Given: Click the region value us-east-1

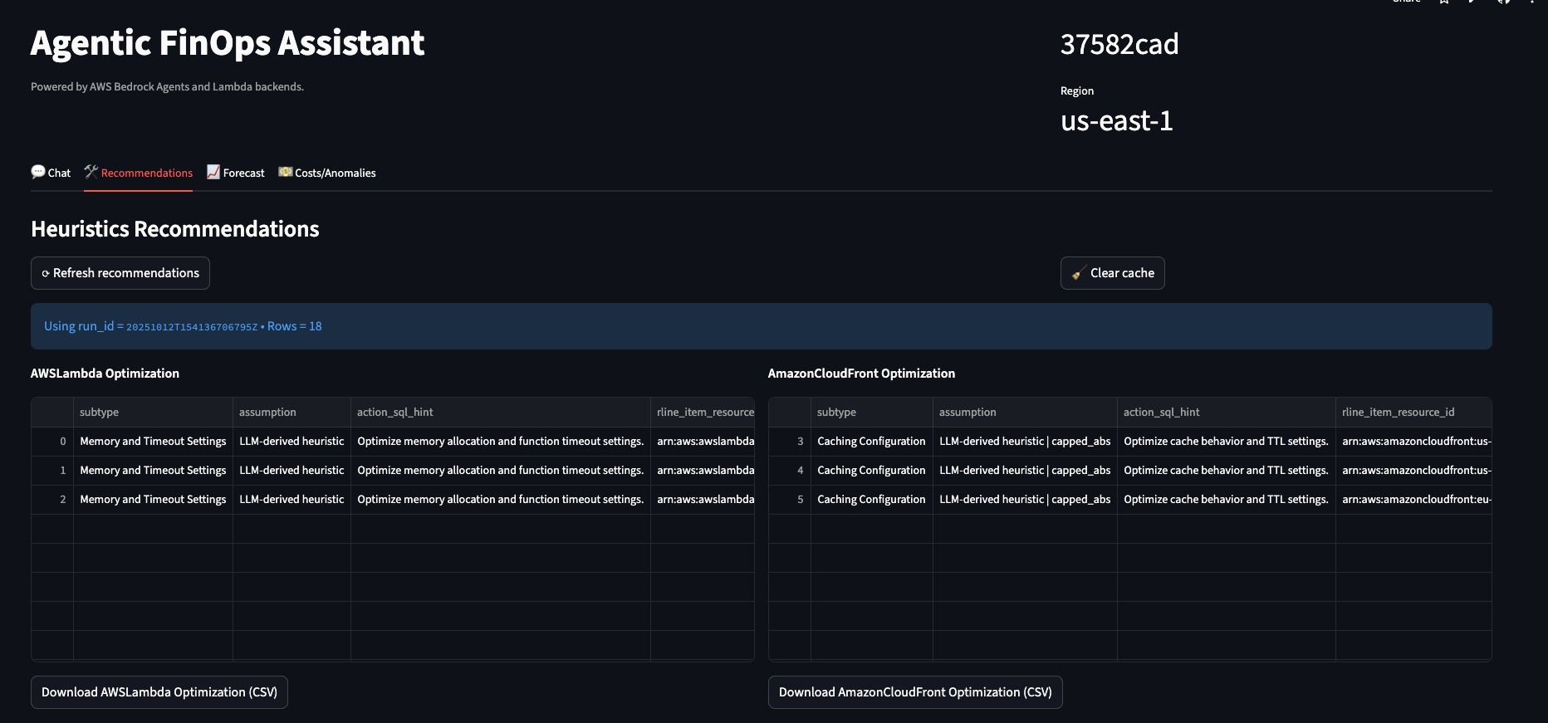Looking at the screenshot, I should pos(1116,121).
